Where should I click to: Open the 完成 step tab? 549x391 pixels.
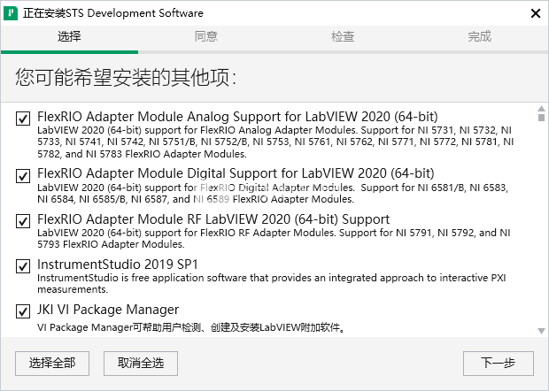point(480,37)
